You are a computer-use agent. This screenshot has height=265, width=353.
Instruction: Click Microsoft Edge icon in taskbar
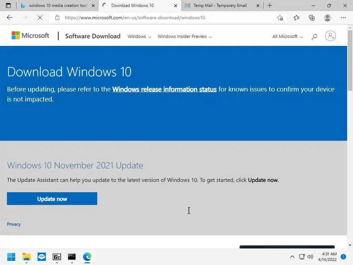pyautogui.click(x=87, y=257)
